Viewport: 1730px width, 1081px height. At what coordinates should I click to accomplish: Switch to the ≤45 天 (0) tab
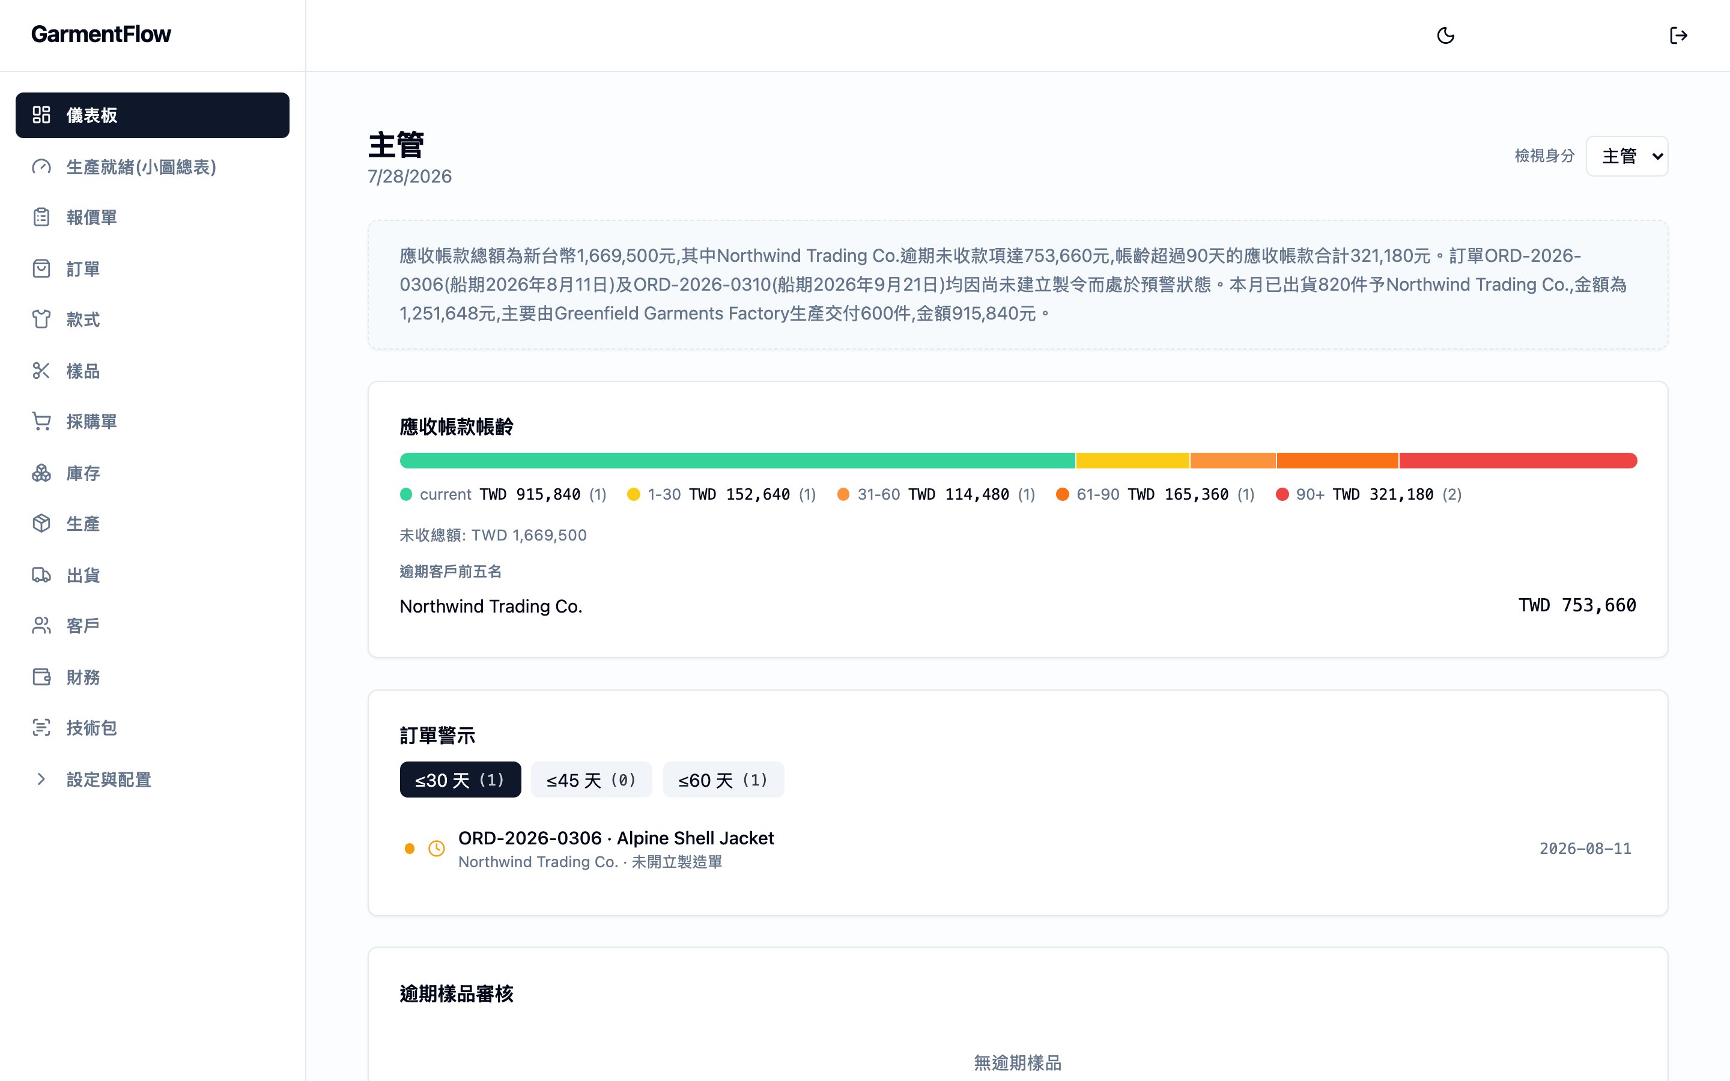[x=591, y=780]
